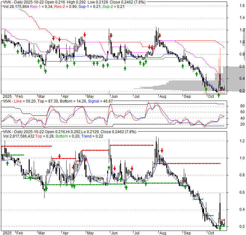Click the red down arrow above the late-July peak in the top chart

160,35
